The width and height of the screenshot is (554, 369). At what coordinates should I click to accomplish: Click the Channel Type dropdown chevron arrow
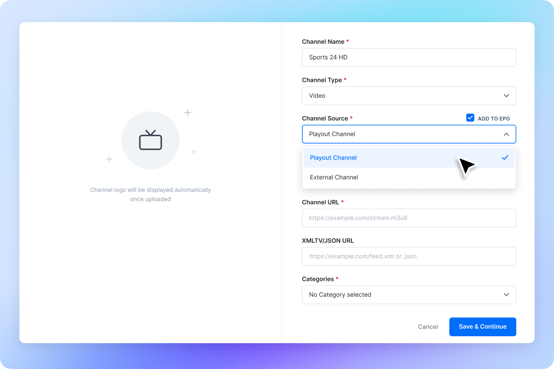coord(506,96)
